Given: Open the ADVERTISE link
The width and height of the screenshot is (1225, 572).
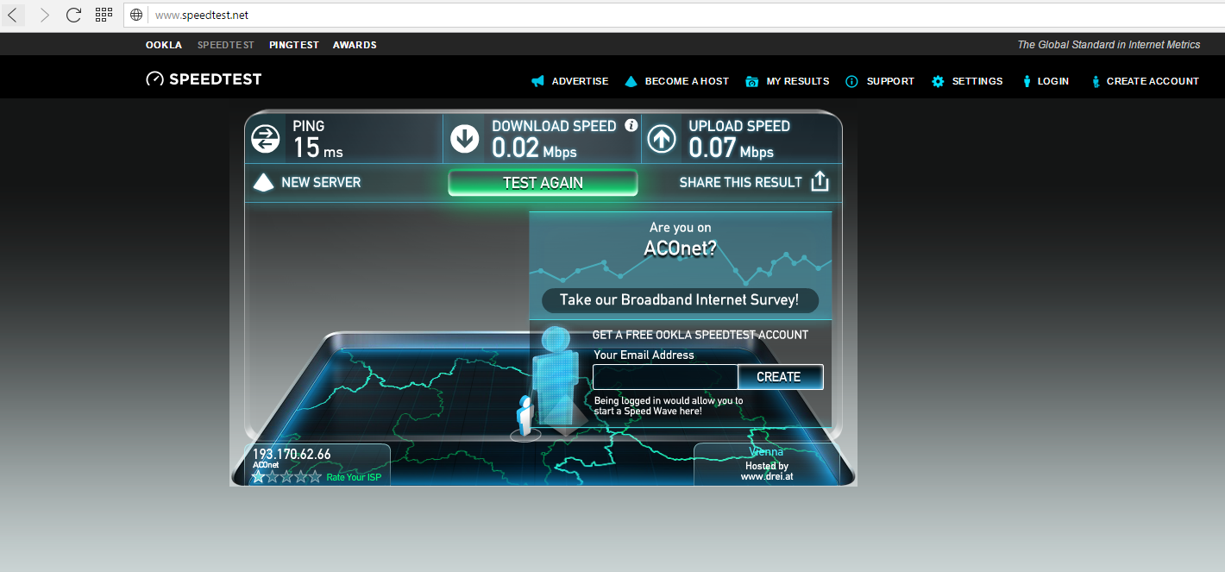Looking at the screenshot, I should click(580, 81).
